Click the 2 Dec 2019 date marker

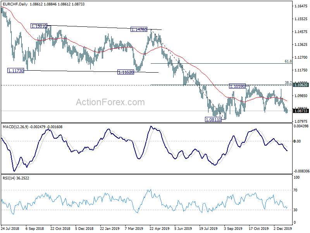[x=283, y=228]
